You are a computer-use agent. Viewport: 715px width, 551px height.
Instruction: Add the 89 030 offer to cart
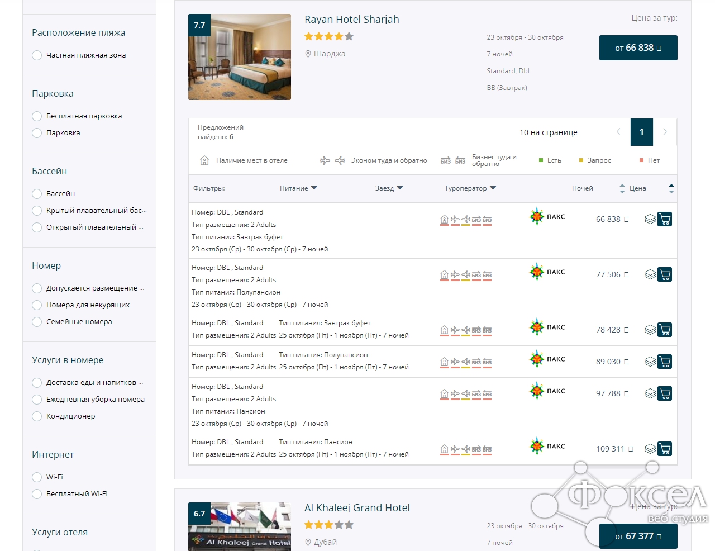click(665, 362)
